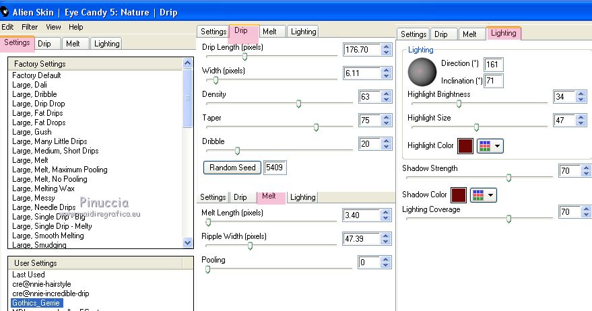This screenshot has height=311, width=592.
Task: Click the Factory Settings list scroll-up arrow
Action: pos(188,63)
